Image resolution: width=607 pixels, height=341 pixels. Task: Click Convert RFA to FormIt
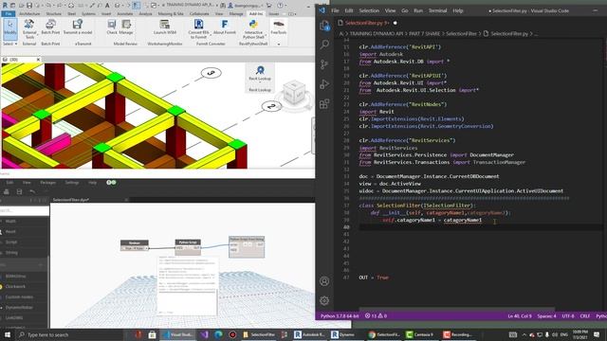tap(198, 29)
